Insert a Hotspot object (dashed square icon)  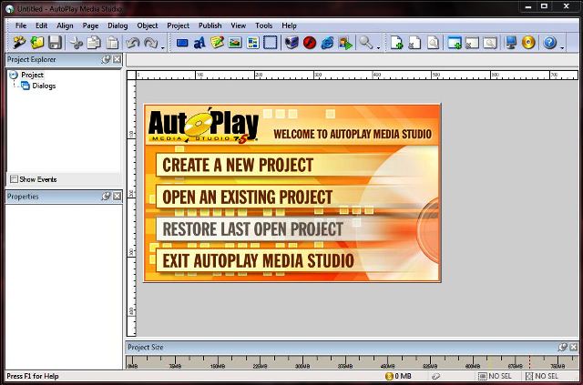tap(271, 43)
